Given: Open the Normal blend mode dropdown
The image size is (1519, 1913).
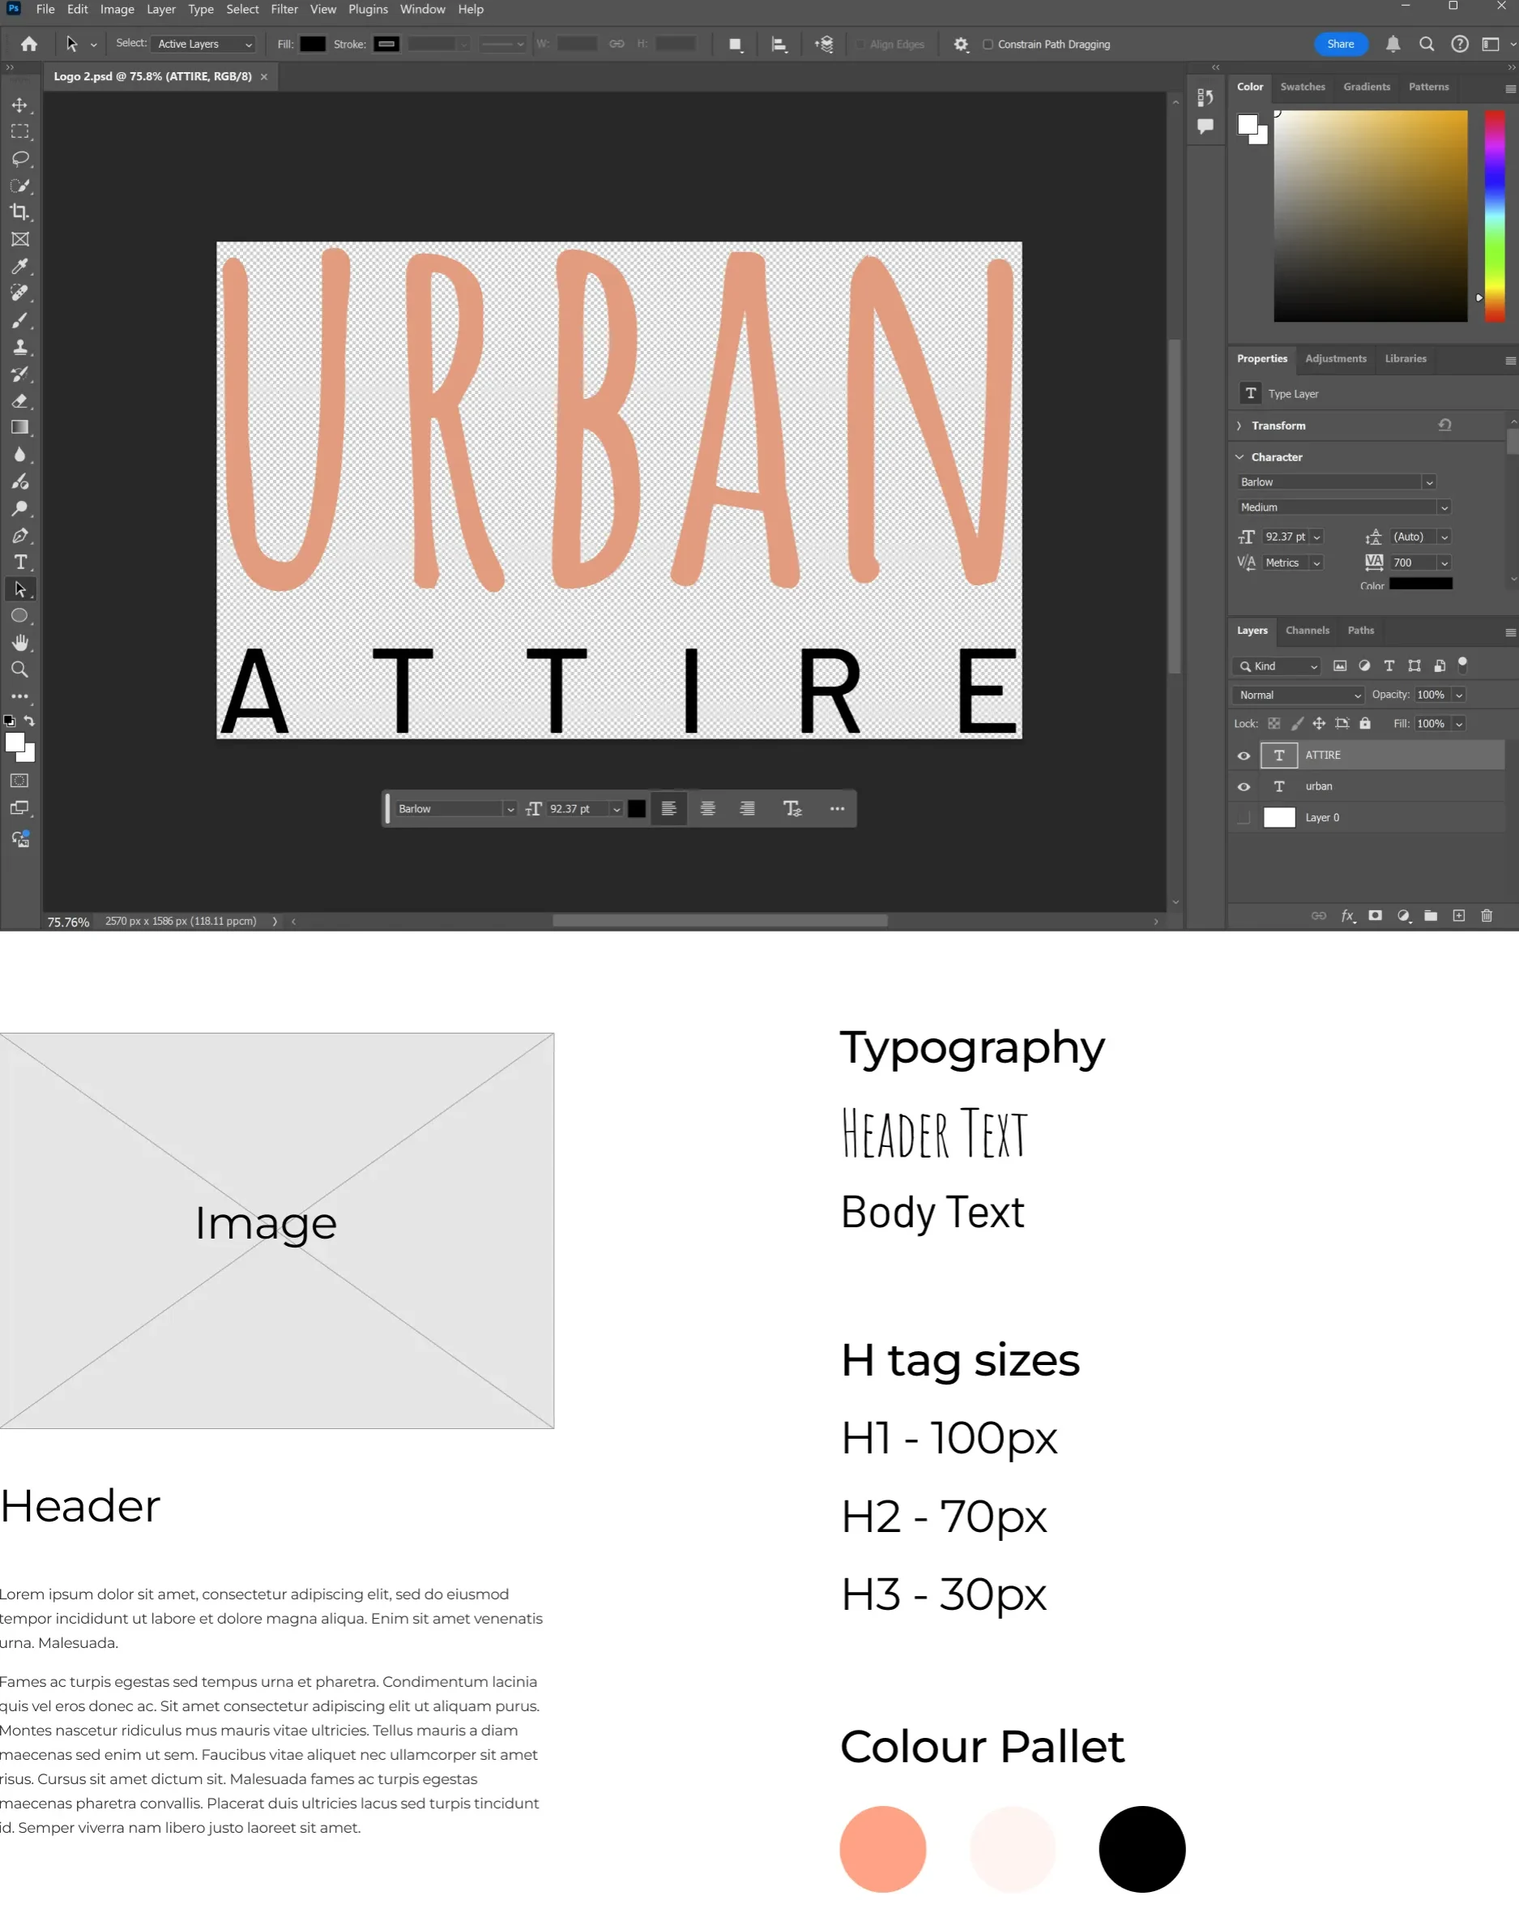Looking at the screenshot, I should pyautogui.click(x=1298, y=695).
